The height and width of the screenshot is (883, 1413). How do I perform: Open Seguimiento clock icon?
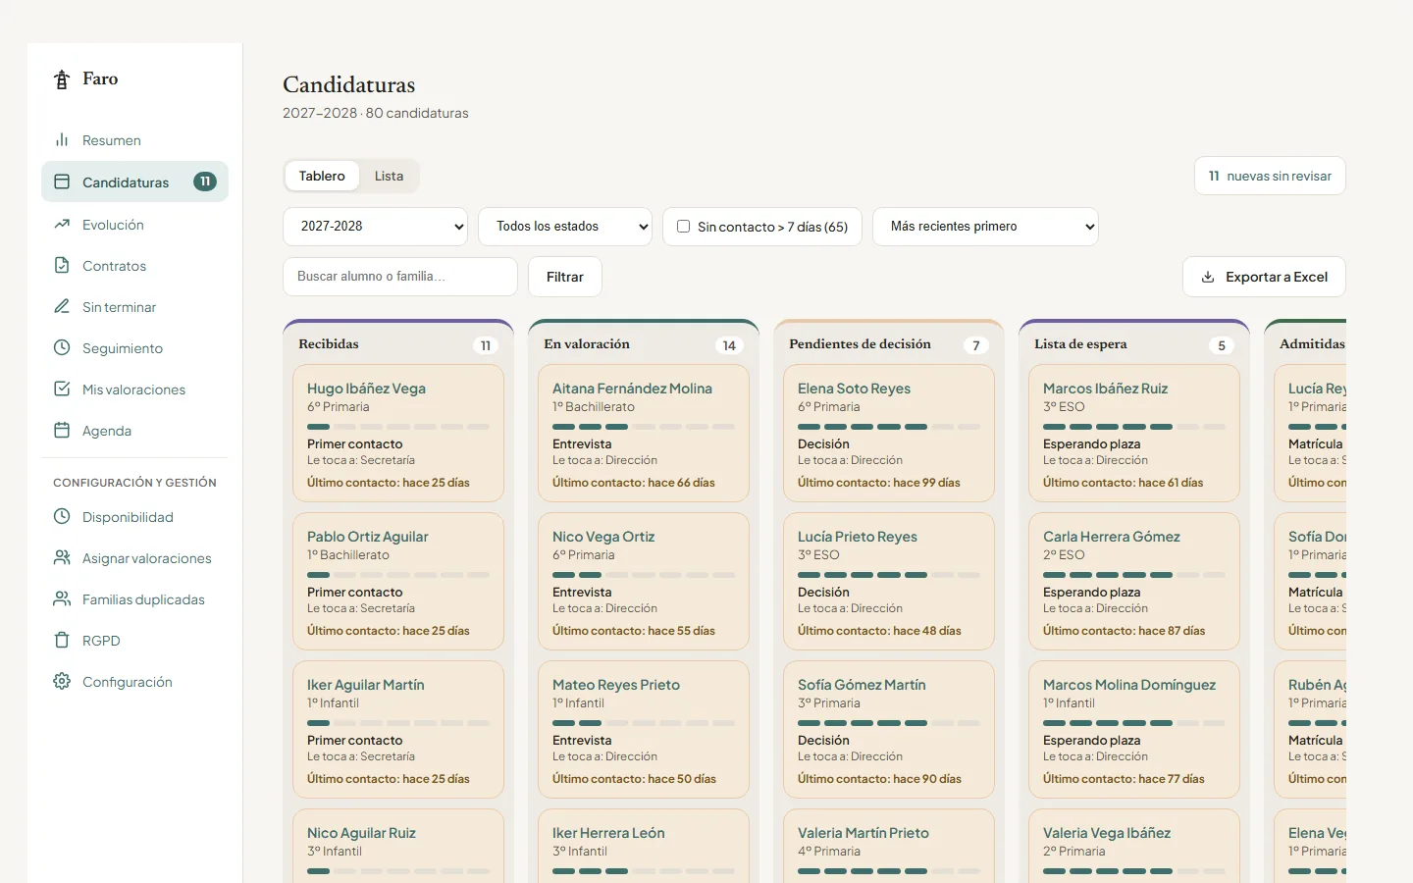click(x=62, y=348)
